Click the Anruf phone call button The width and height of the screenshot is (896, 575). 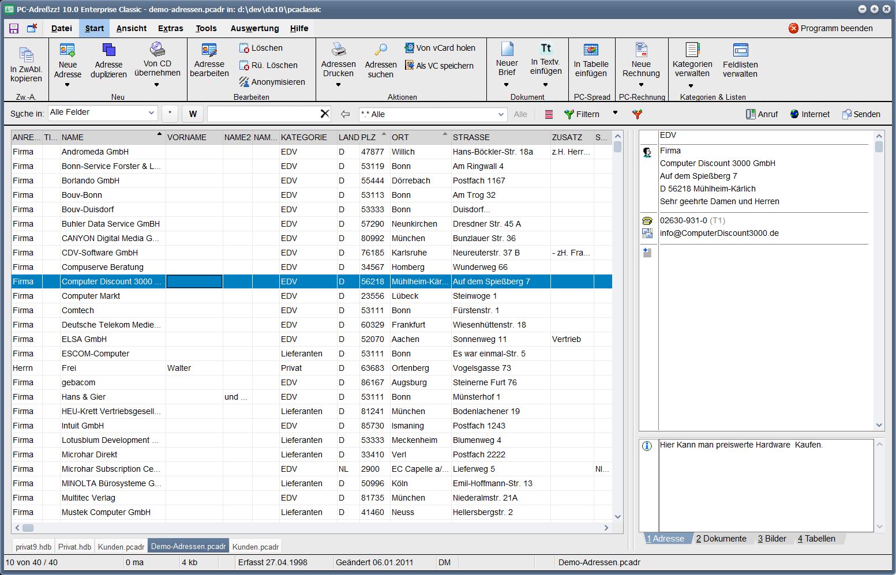pos(762,114)
